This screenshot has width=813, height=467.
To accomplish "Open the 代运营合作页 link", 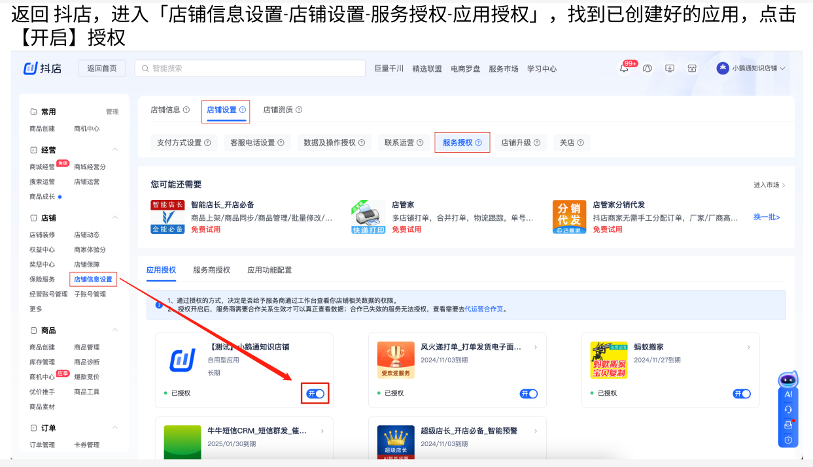I will coord(484,309).
